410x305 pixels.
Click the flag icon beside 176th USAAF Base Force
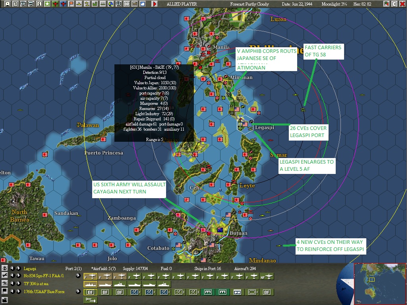tap(4, 291)
